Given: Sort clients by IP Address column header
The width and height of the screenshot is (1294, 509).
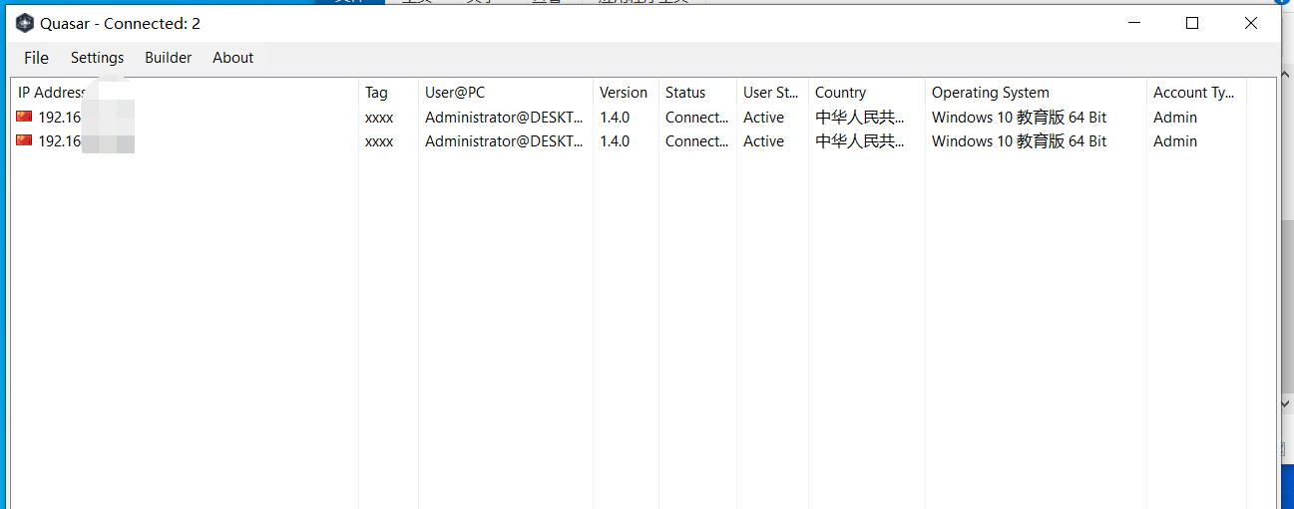Looking at the screenshot, I should pos(185,93).
